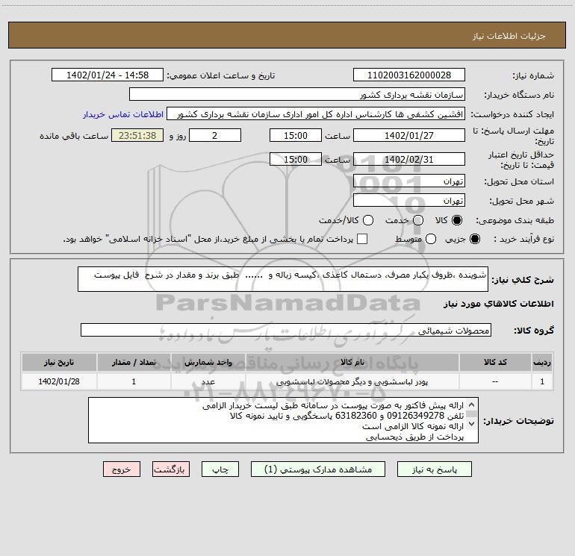Click the شرح کلی نیاز description box
This screenshot has width=575, height=556.
(x=283, y=279)
